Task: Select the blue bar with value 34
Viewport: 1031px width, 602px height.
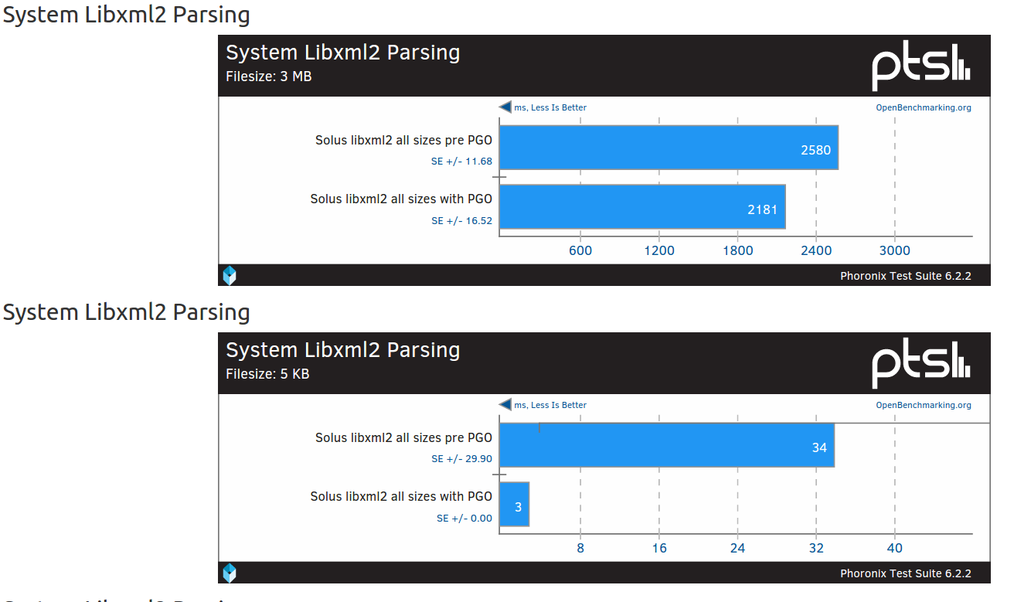Action: pyautogui.click(x=666, y=445)
